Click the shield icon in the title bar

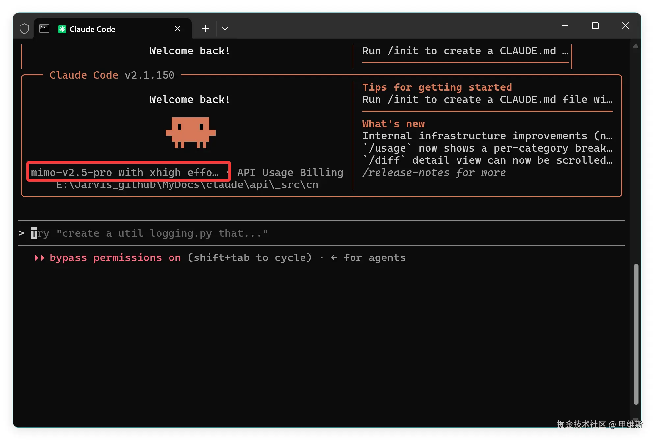point(24,29)
